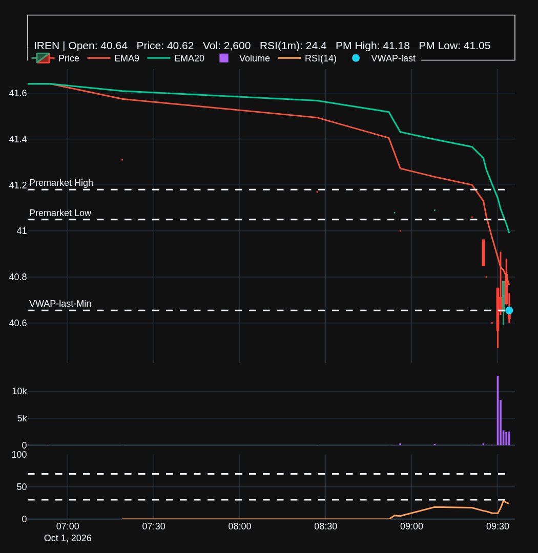Toggle the EMA20 legend entry
Screen dimensions: 538x553
point(175,58)
